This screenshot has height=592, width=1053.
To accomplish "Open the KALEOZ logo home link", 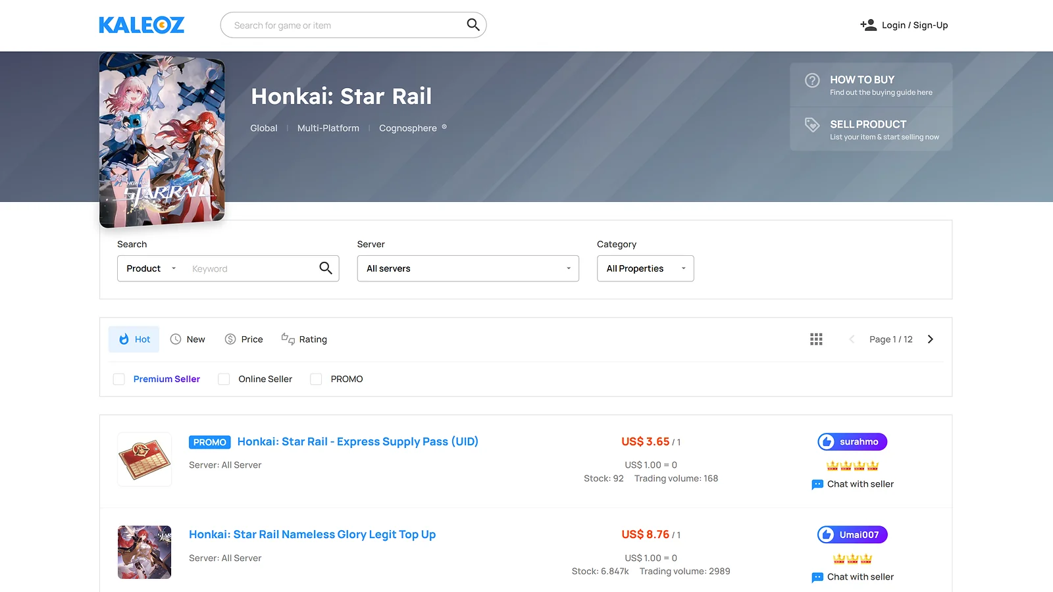I will tap(141, 25).
